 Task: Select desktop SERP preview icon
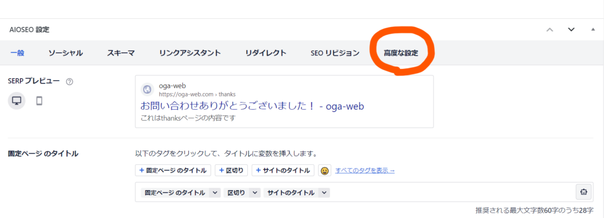17,101
